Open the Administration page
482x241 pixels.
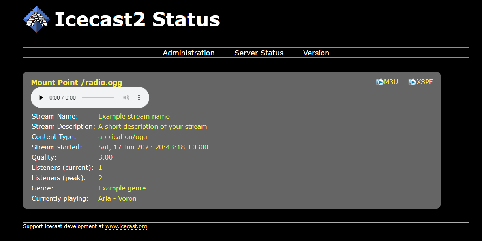(189, 53)
